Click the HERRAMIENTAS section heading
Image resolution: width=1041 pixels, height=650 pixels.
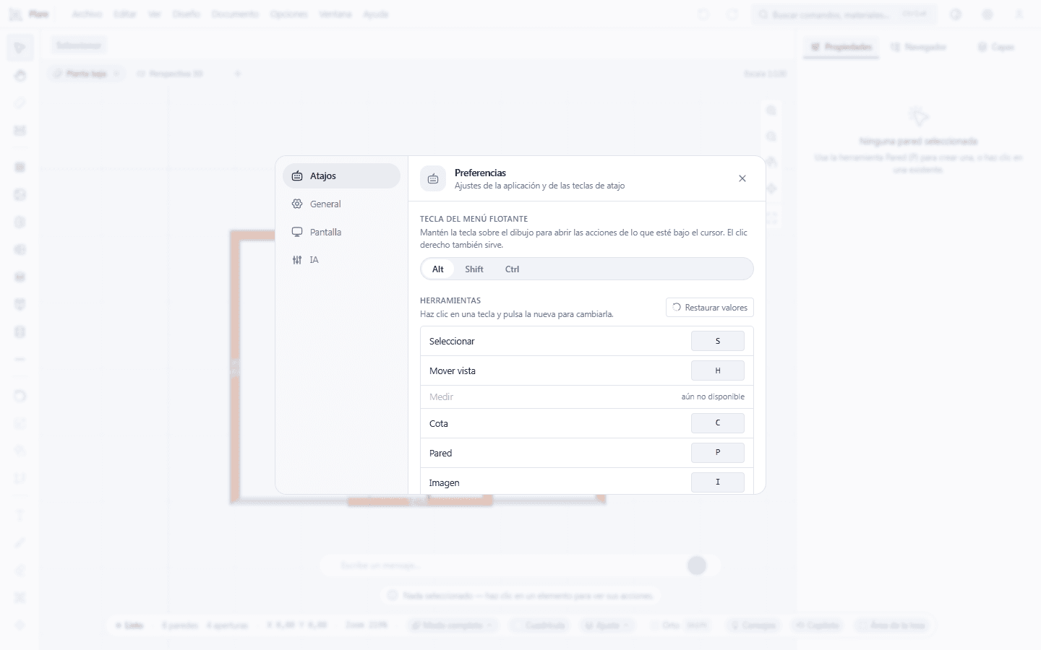[450, 300]
